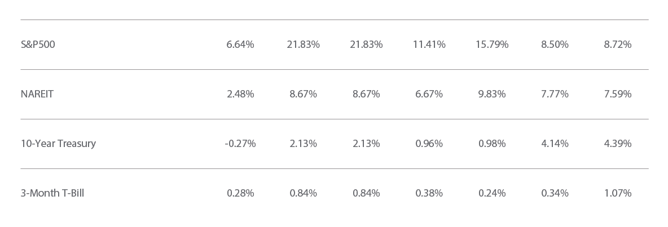Select the 4.39% Treasury value
The height and width of the screenshot is (227, 668).
(x=618, y=144)
